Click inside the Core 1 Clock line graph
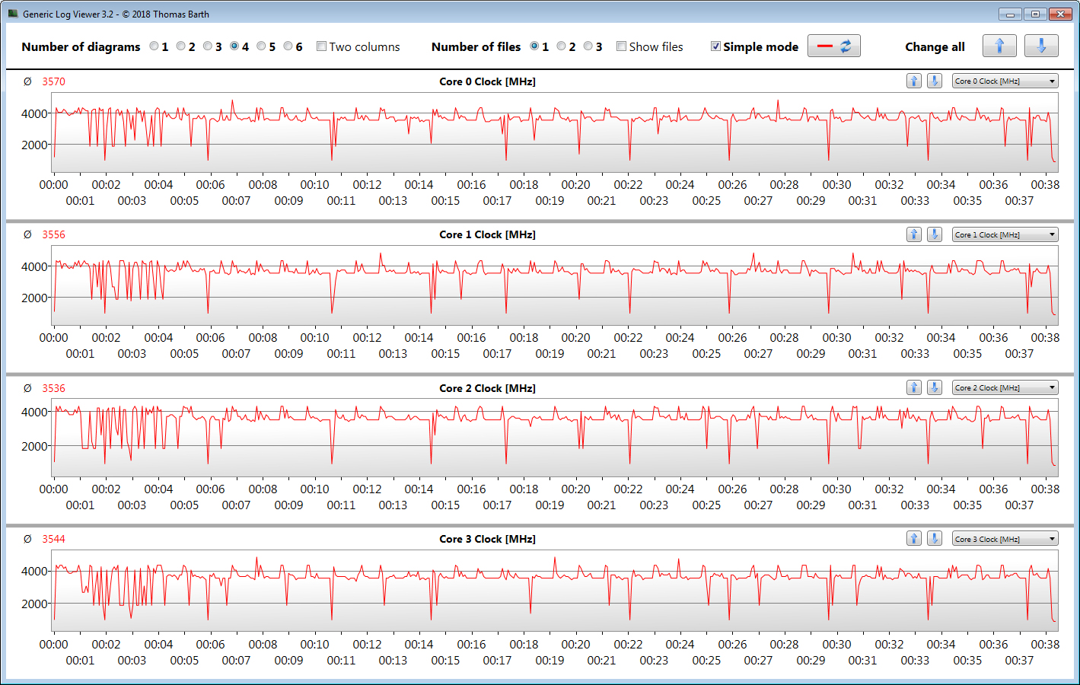 coord(555,286)
